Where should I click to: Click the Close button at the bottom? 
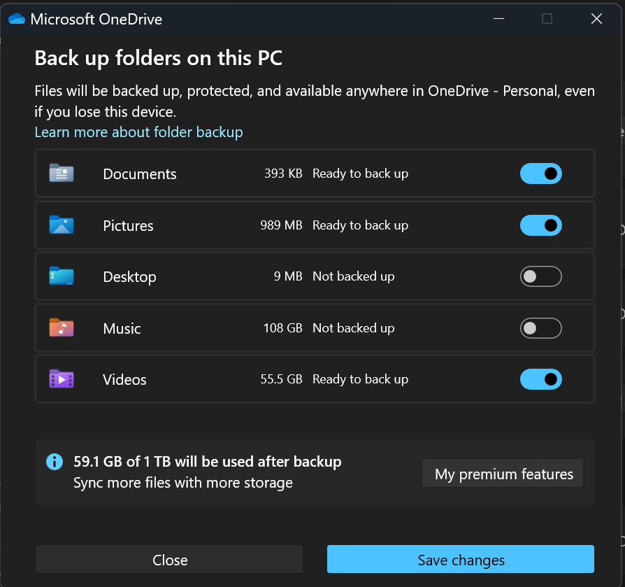(168, 559)
